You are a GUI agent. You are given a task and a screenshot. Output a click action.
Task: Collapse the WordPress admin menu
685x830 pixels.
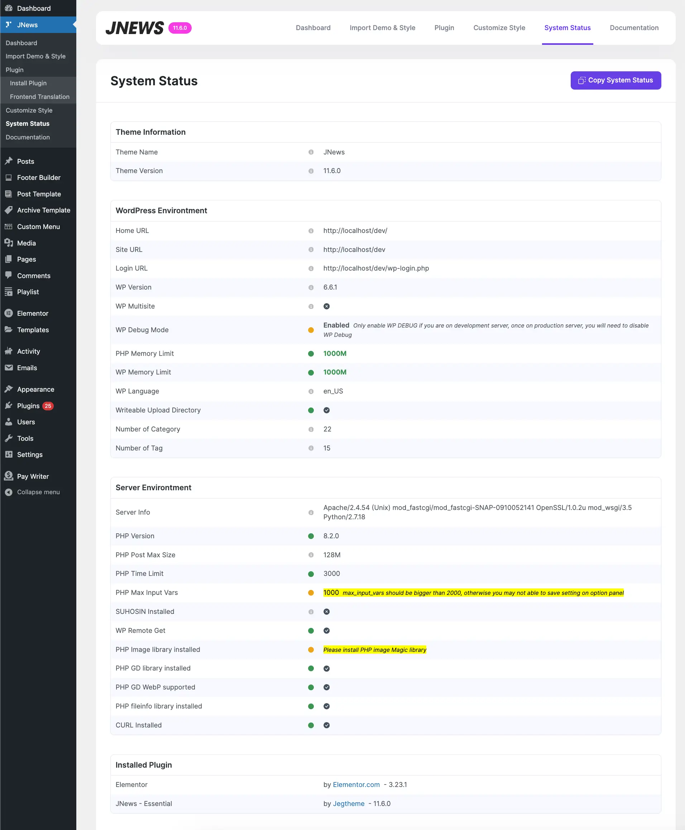tap(38, 492)
